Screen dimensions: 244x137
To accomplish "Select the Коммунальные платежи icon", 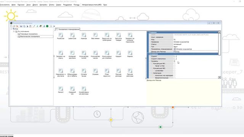I will [107, 53].
